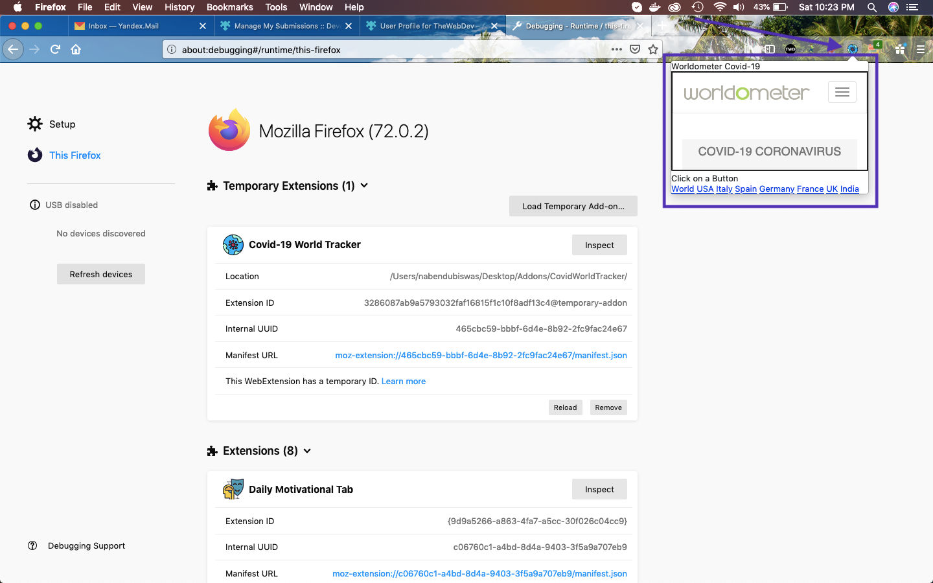Open the Tools menu
Viewport: 933px width, 583px height.
(276, 7)
